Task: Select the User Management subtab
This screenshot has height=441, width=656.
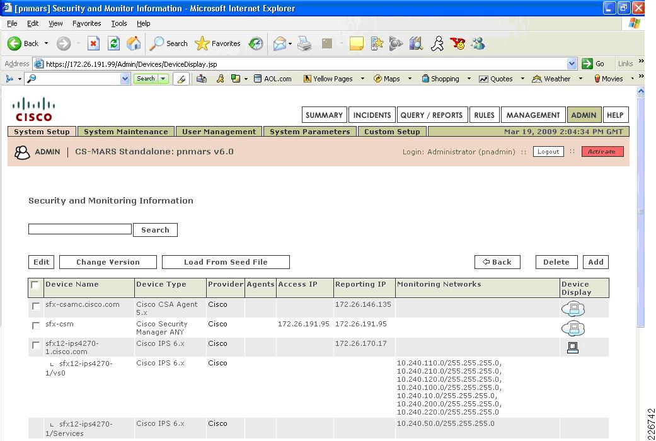Action: click(219, 132)
